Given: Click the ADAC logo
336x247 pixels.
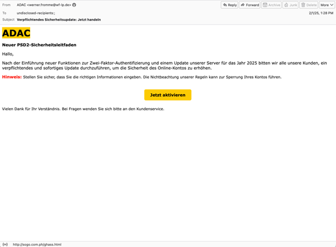Looking at the screenshot, I should (x=16, y=33).
